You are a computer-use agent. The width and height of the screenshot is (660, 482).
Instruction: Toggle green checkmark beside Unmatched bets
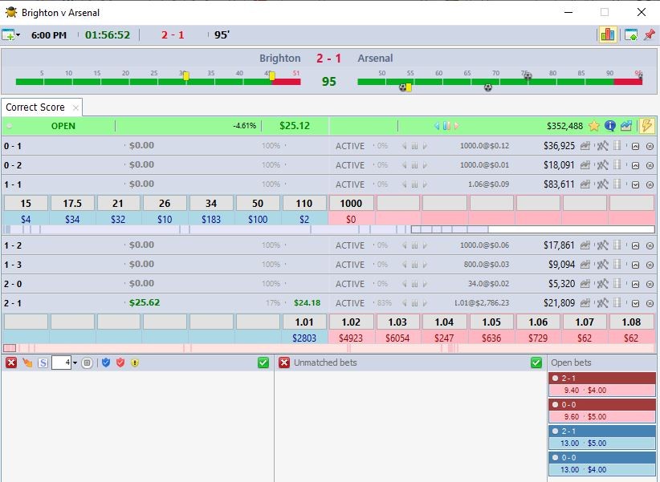tap(536, 363)
